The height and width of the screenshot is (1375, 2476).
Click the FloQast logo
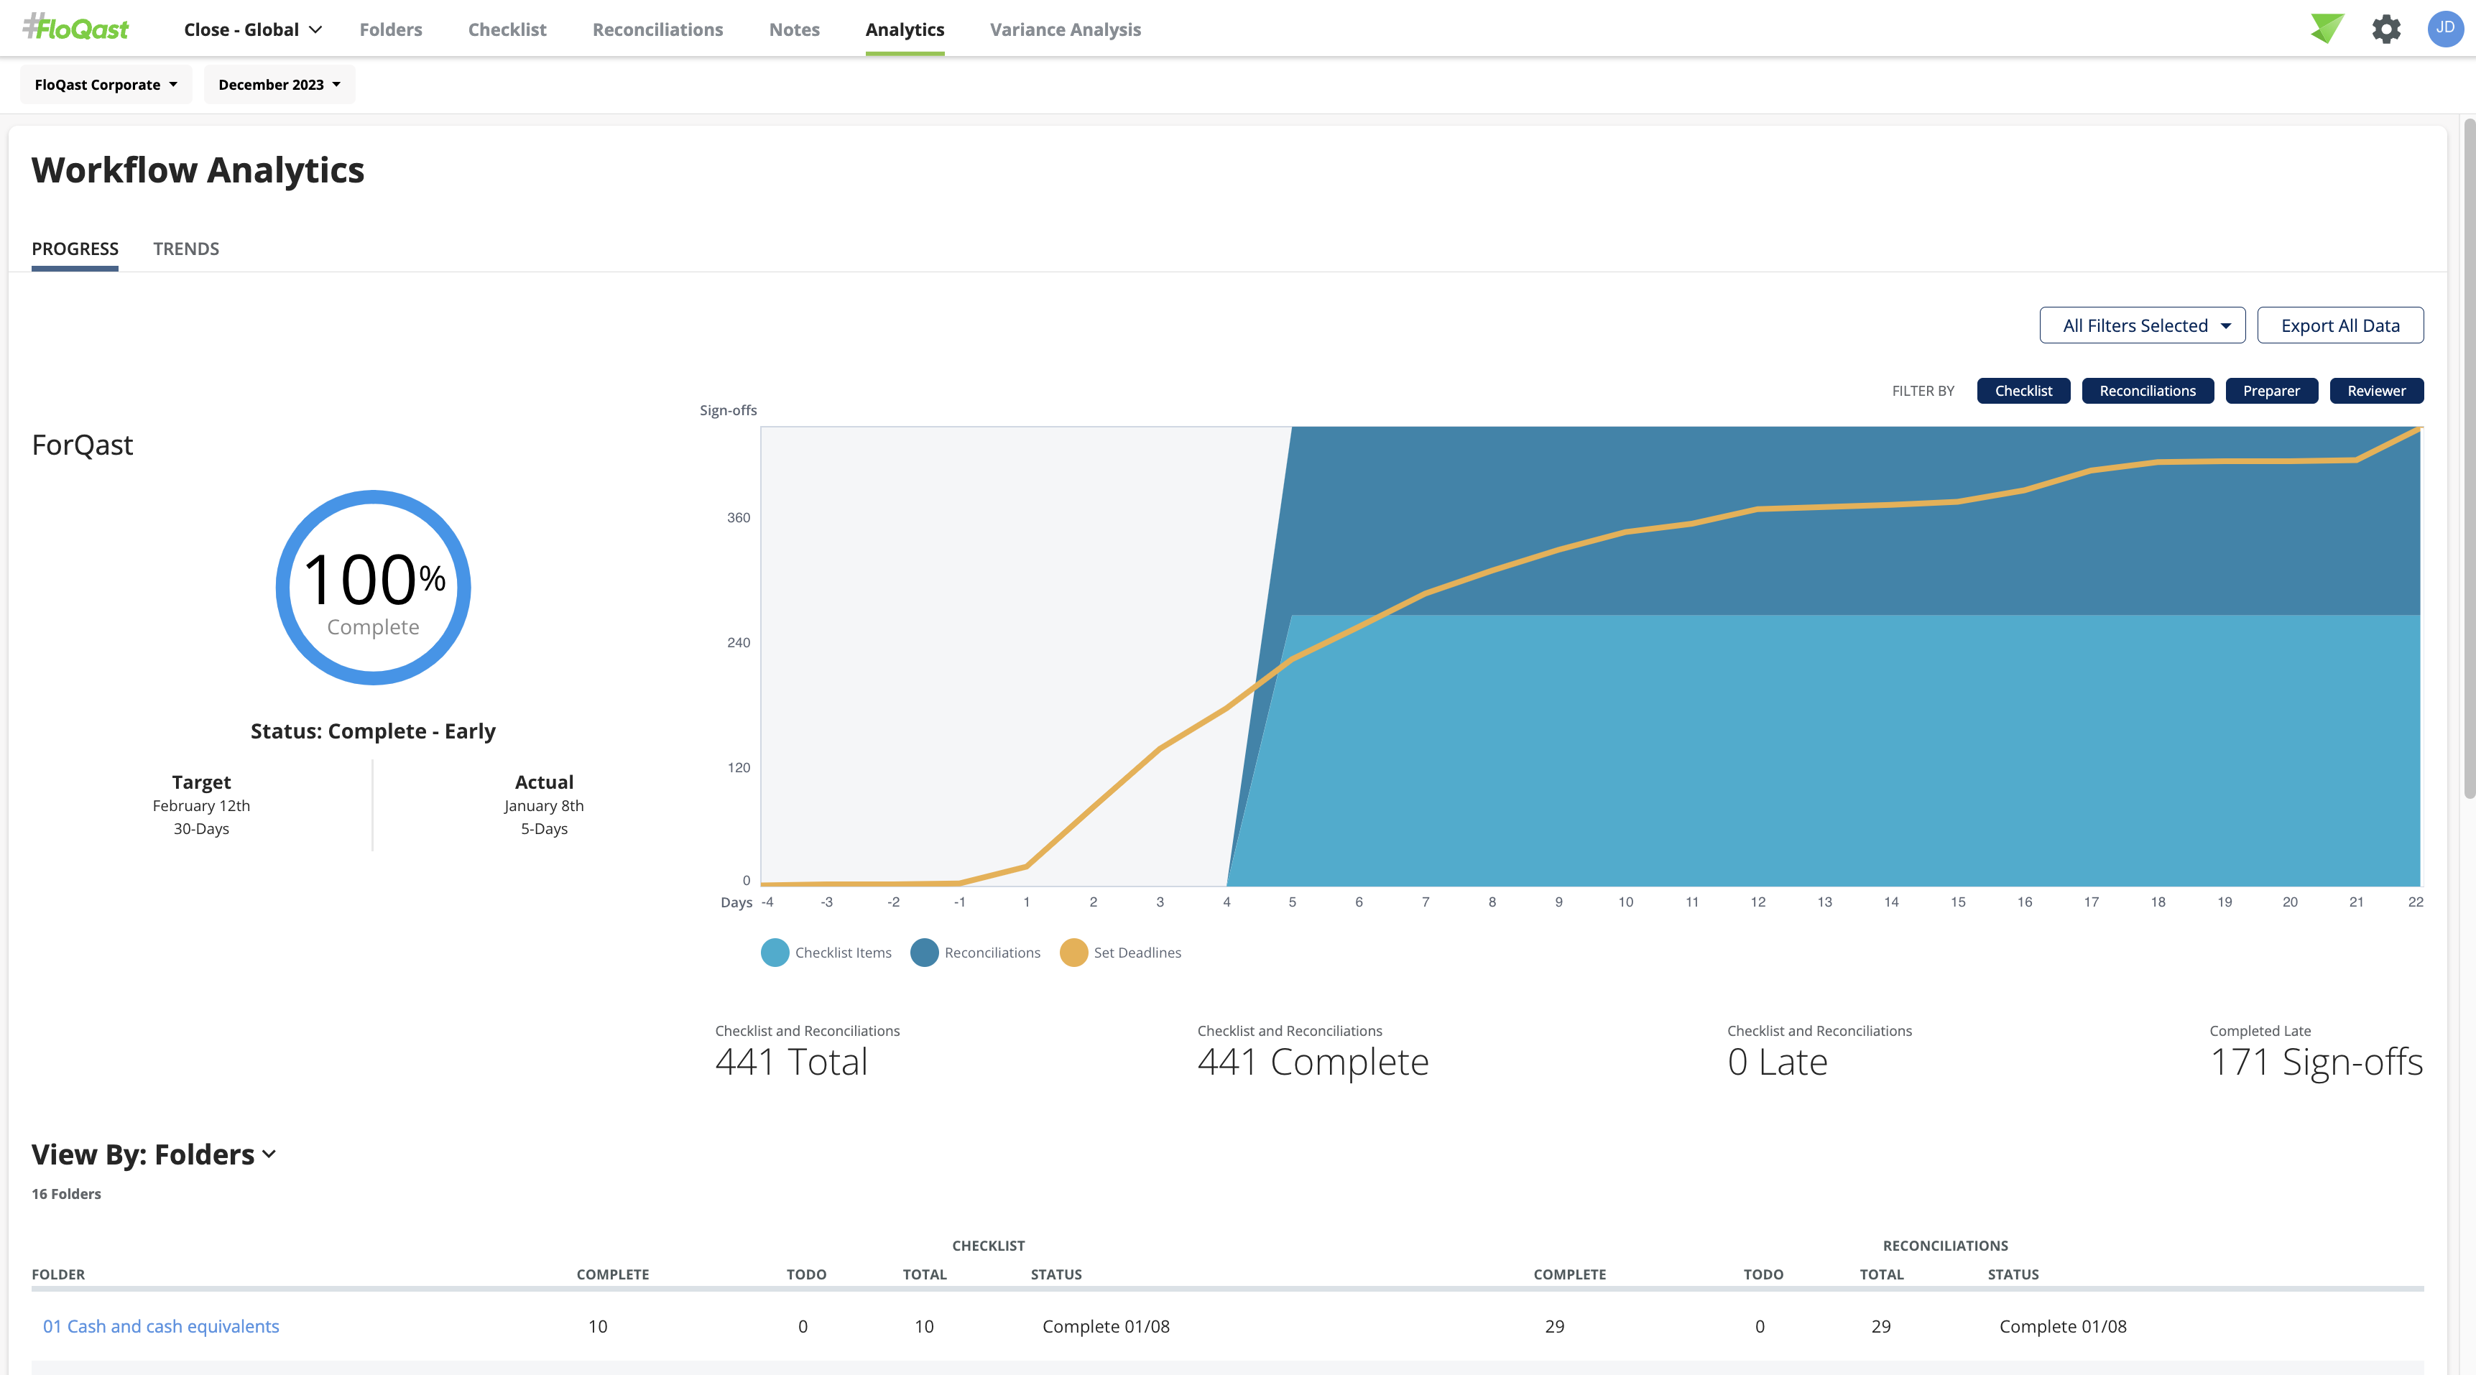click(x=76, y=28)
